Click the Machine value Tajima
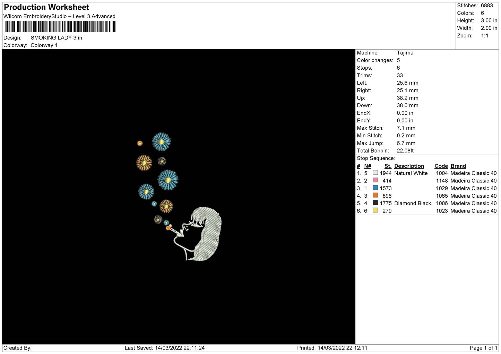The height and width of the screenshot is (354, 501). pyautogui.click(x=405, y=53)
